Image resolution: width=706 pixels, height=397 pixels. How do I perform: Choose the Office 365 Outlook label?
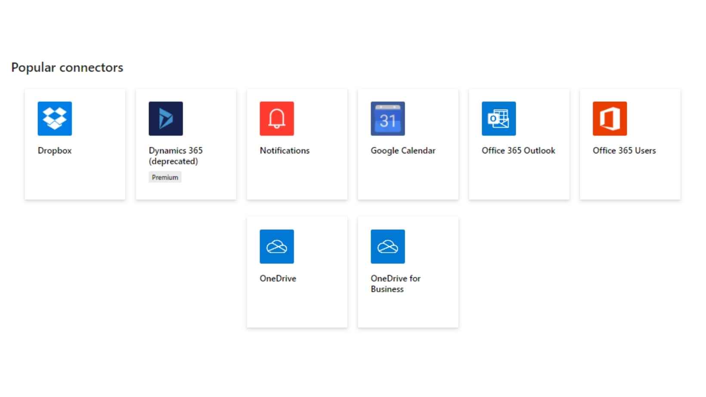(518, 151)
